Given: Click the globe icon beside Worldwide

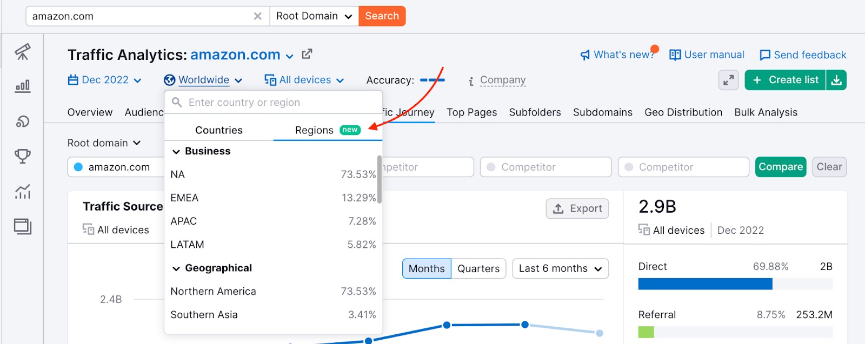Looking at the screenshot, I should point(170,80).
